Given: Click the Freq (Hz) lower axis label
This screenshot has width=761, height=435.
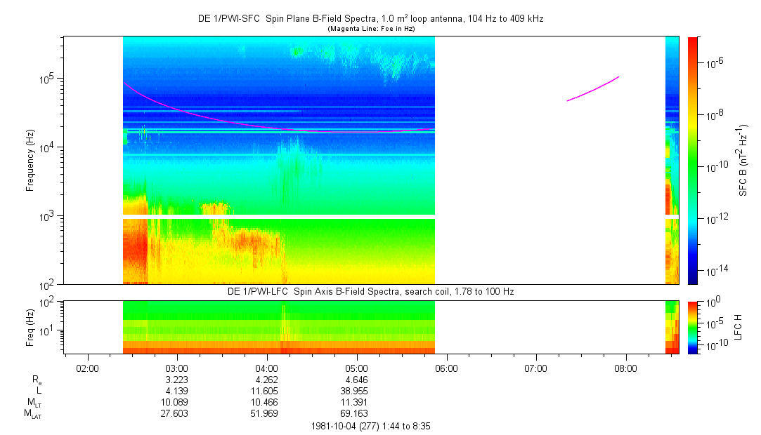Looking at the screenshot, I should point(31,326).
